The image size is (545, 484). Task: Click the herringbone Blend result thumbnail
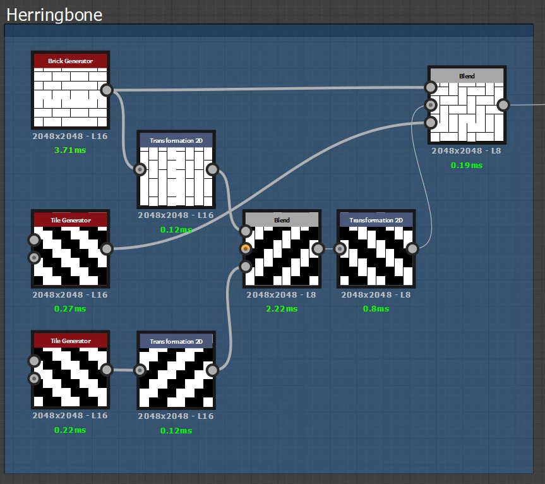pyautogui.click(x=467, y=112)
